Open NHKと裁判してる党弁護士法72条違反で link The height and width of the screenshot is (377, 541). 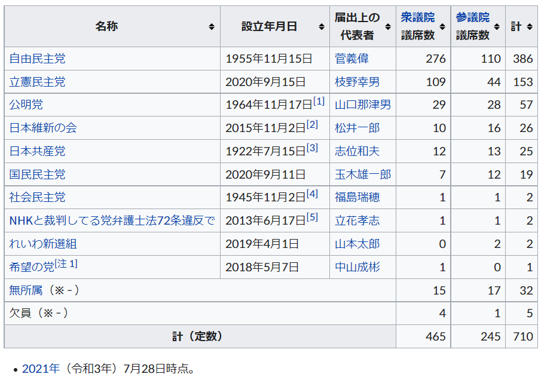click(x=112, y=220)
